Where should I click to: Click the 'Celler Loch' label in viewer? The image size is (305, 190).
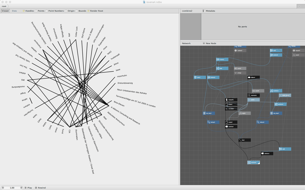pos(77,32)
